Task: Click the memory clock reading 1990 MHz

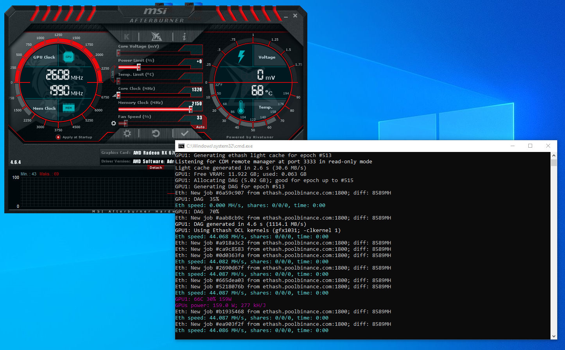Action: 66,91
